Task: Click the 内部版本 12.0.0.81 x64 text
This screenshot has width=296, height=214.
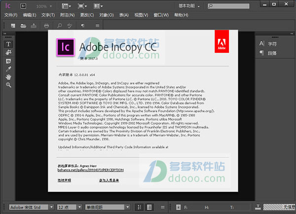Action: click(77, 75)
